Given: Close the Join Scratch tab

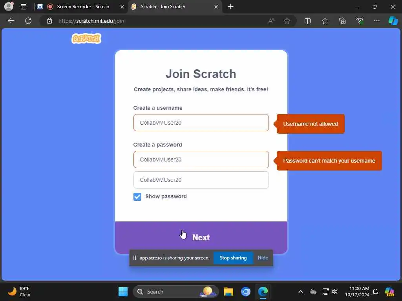Looking at the screenshot, I should point(216,7).
